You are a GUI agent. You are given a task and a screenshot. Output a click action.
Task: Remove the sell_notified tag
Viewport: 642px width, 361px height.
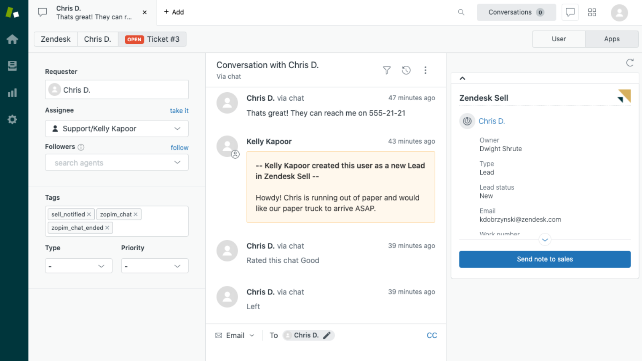(89, 214)
